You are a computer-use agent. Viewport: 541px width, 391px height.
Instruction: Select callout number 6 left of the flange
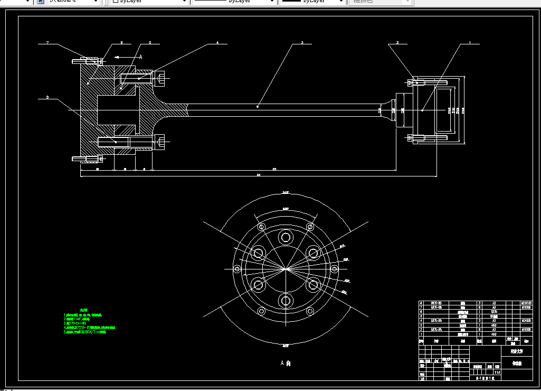(48, 97)
